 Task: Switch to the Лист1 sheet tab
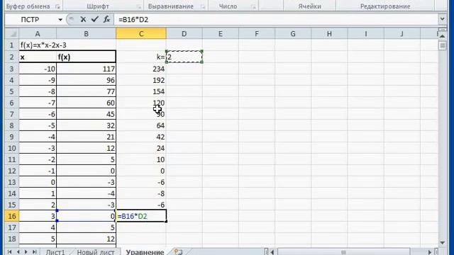coord(55,252)
